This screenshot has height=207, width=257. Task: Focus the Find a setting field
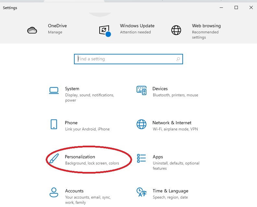click(x=128, y=59)
